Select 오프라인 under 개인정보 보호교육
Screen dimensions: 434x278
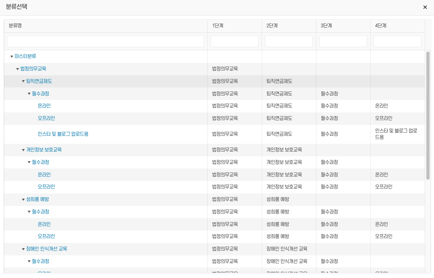click(46, 187)
